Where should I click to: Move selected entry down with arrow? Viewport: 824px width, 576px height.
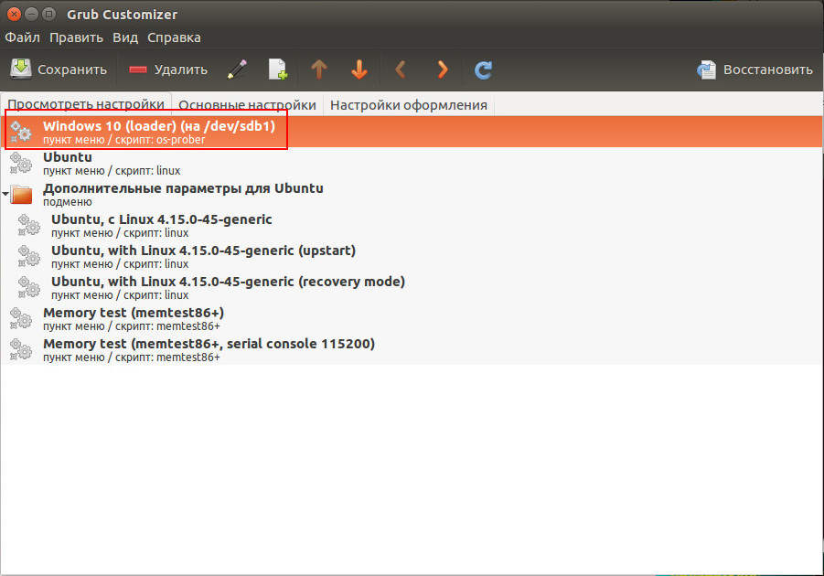point(359,69)
